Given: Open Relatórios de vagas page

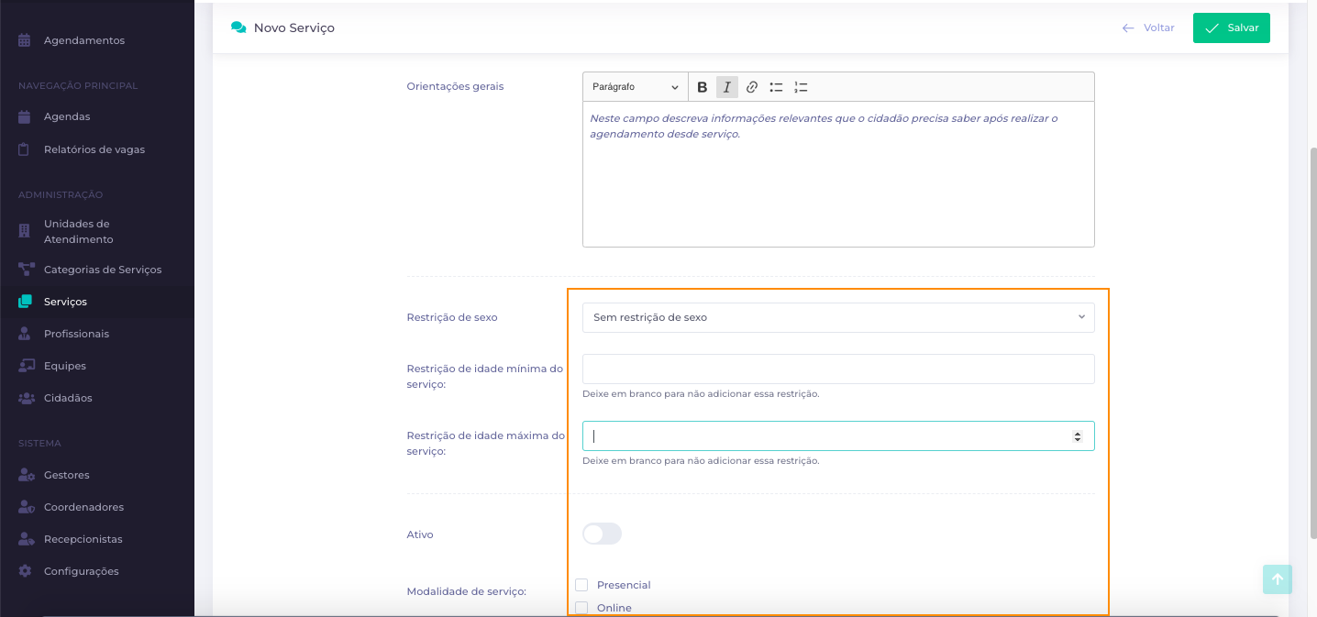Looking at the screenshot, I should [96, 149].
